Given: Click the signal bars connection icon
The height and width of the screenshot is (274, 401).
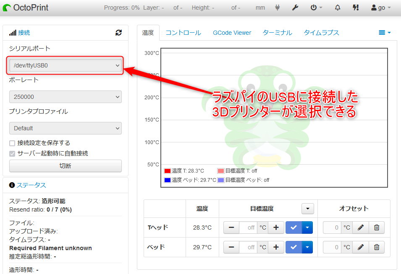Looking at the screenshot, I should click(13, 33).
